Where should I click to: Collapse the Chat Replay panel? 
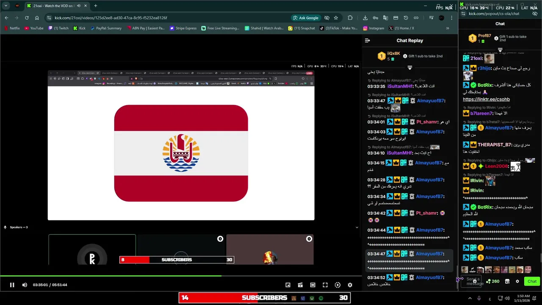[368, 41]
